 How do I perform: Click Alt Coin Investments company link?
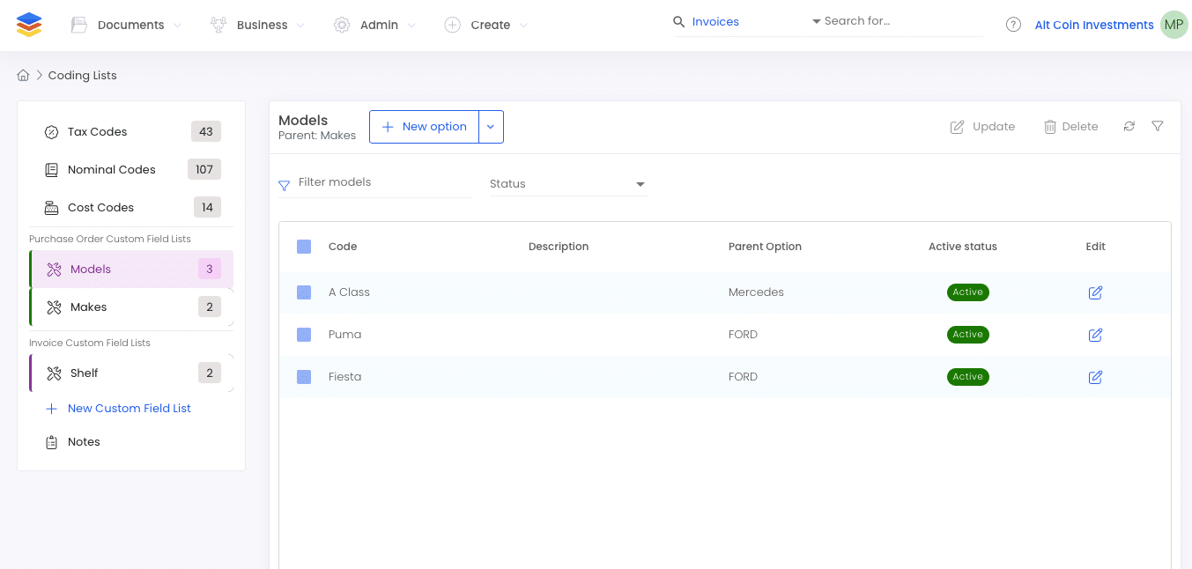(1094, 26)
